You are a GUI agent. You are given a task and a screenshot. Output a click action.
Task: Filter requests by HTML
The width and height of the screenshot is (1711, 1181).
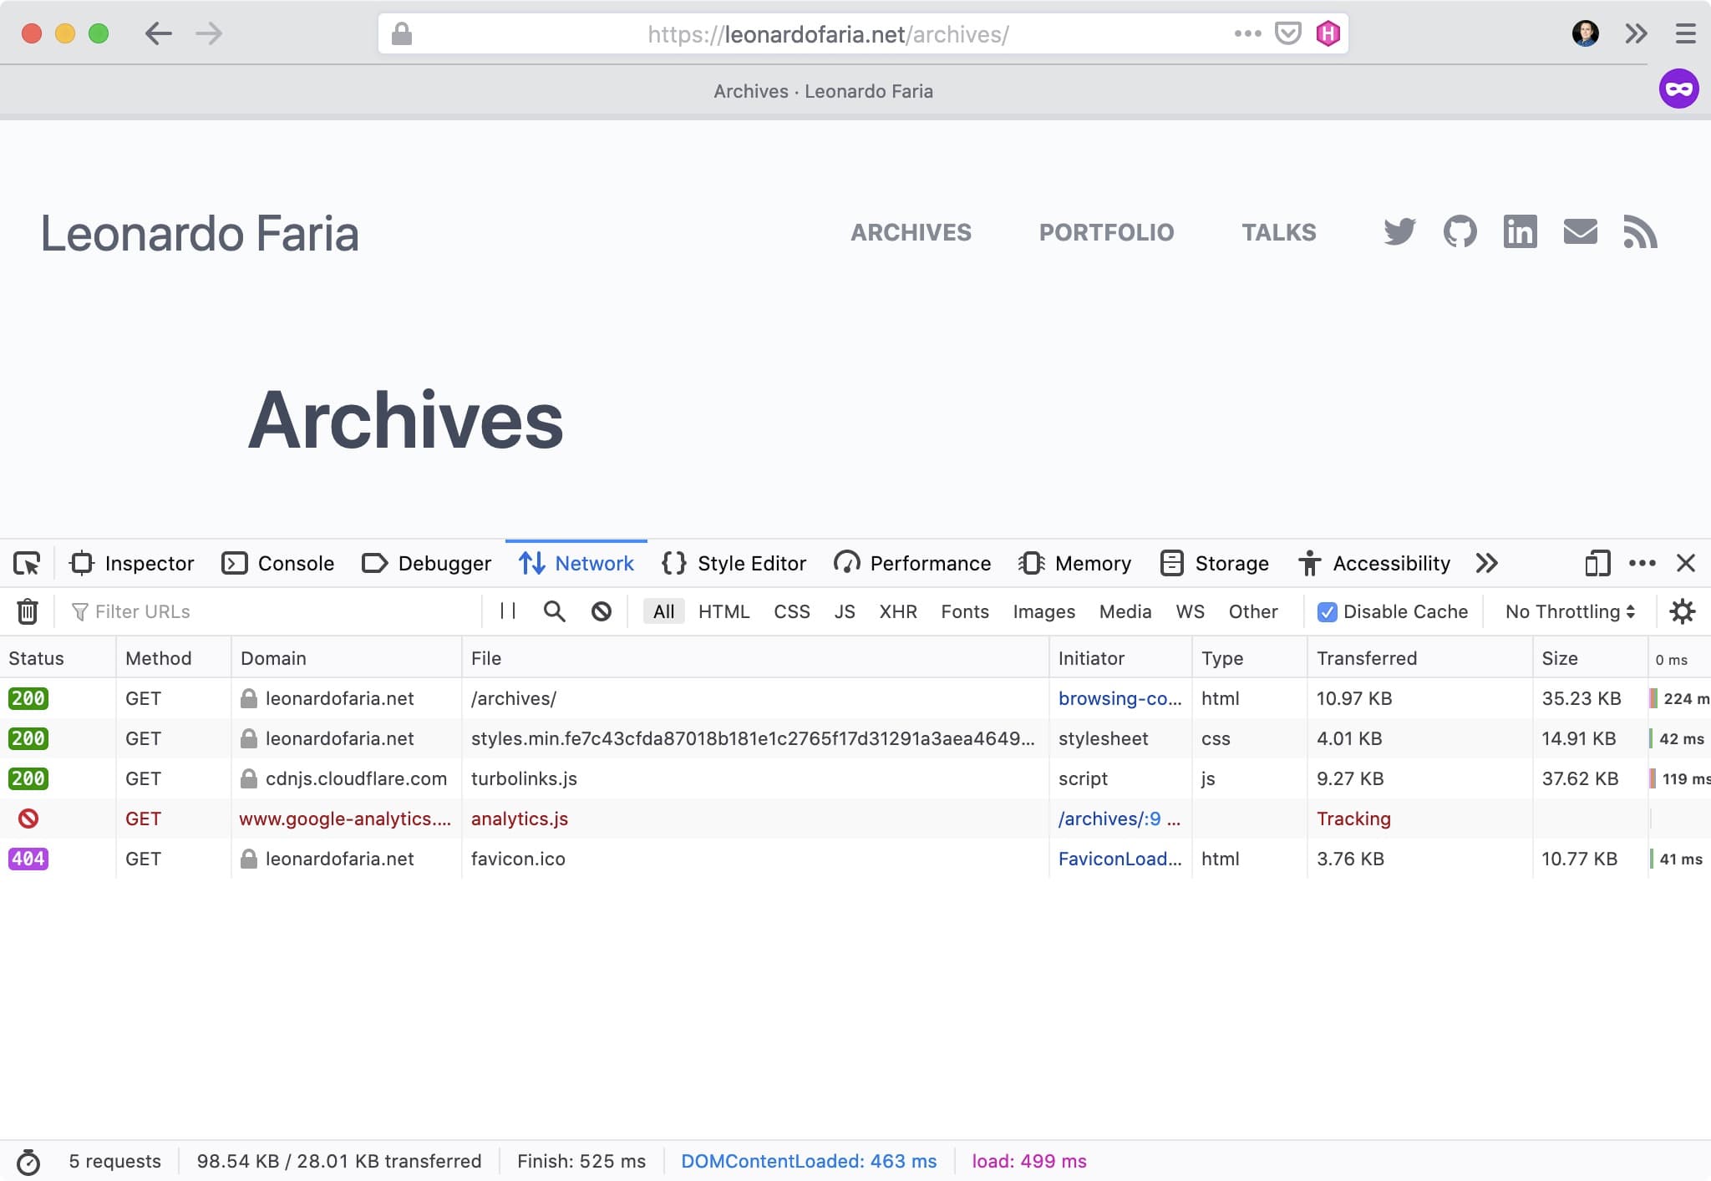point(723,611)
